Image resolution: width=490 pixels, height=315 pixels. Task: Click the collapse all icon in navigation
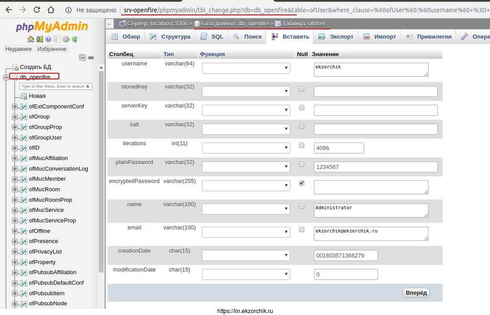pos(83,57)
